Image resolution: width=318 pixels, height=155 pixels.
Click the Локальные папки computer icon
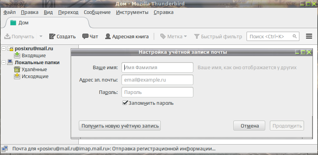[x=10, y=62]
